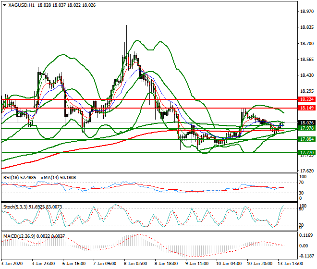The image size is (317, 269).
Task: Click the 0.1169 MACD scale value
Action: click(x=306, y=235)
